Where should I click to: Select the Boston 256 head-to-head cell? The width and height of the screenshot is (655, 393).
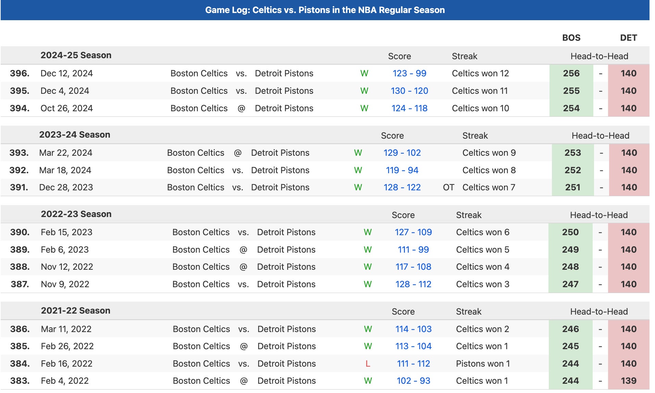(x=571, y=73)
